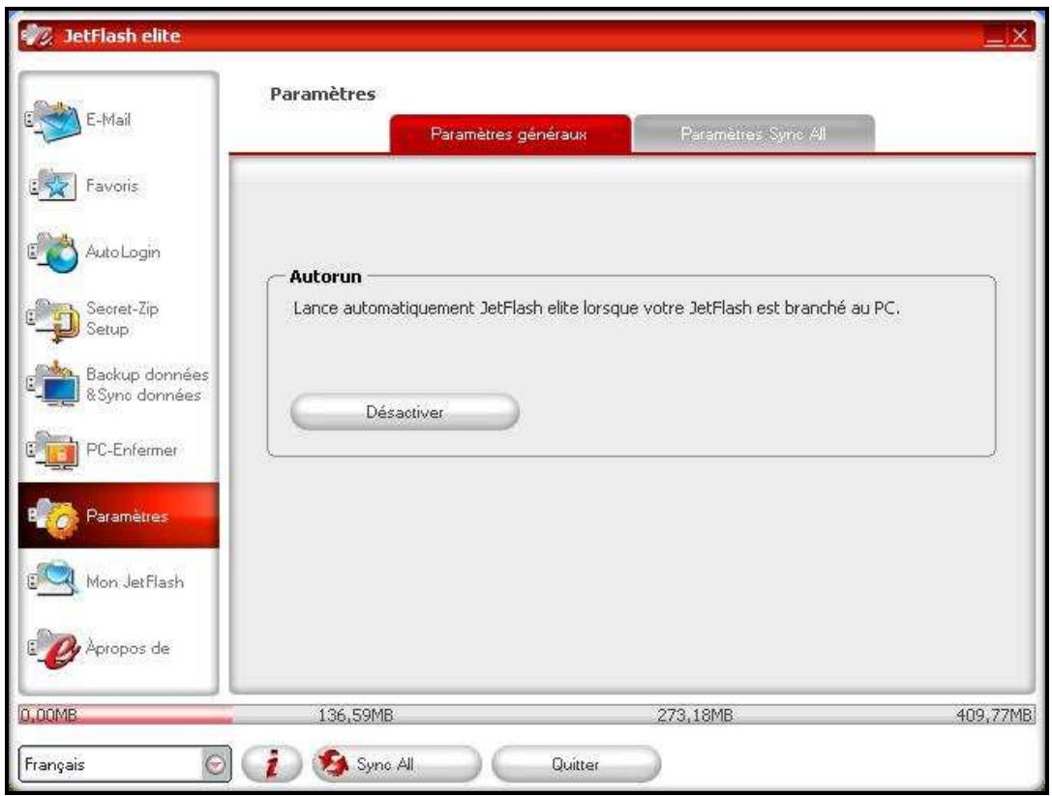The image size is (1052, 796).
Task: Select the PC-Enfermer lock icon
Action: coord(53,450)
